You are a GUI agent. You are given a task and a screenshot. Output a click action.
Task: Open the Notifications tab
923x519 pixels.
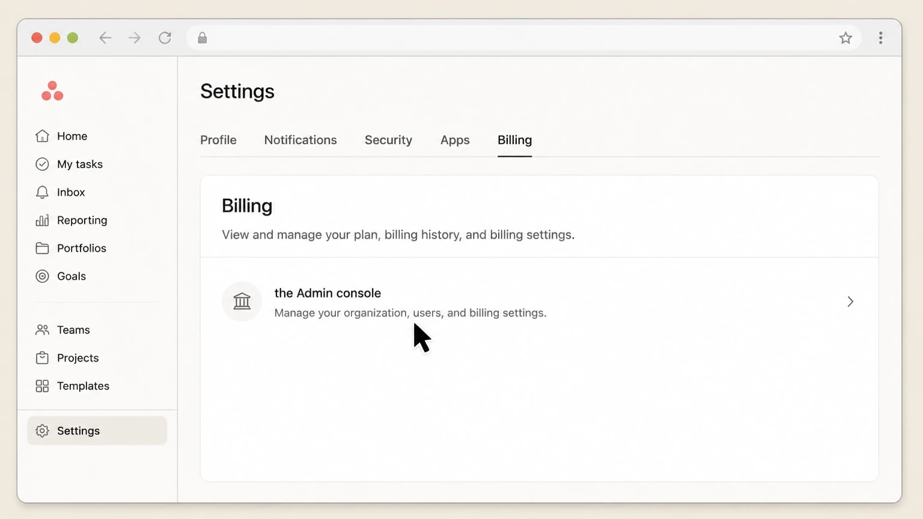pos(300,140)
